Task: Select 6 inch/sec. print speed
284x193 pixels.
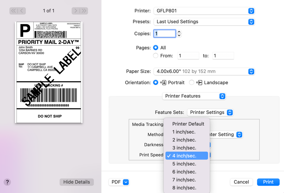Action: click(184, 172)
